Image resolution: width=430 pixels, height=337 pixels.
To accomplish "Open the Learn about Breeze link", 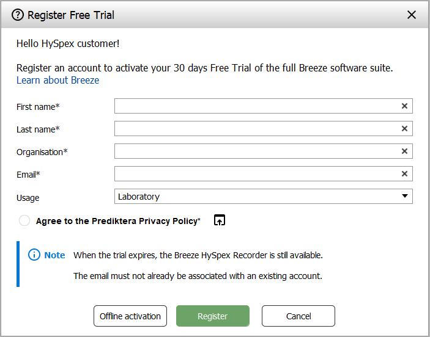I will (57, 81).
